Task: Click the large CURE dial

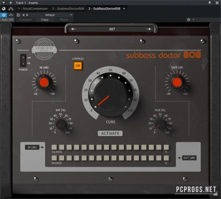Action: click(110, 95)
